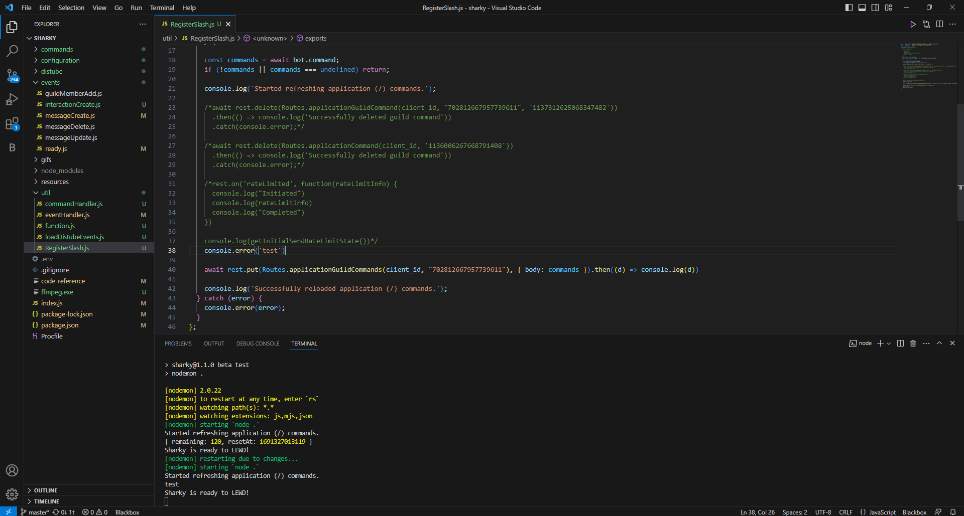The image size is (964, 516).
Task: Expand the gifs folder
Action: pyautogui.click(x=89, y=159)
